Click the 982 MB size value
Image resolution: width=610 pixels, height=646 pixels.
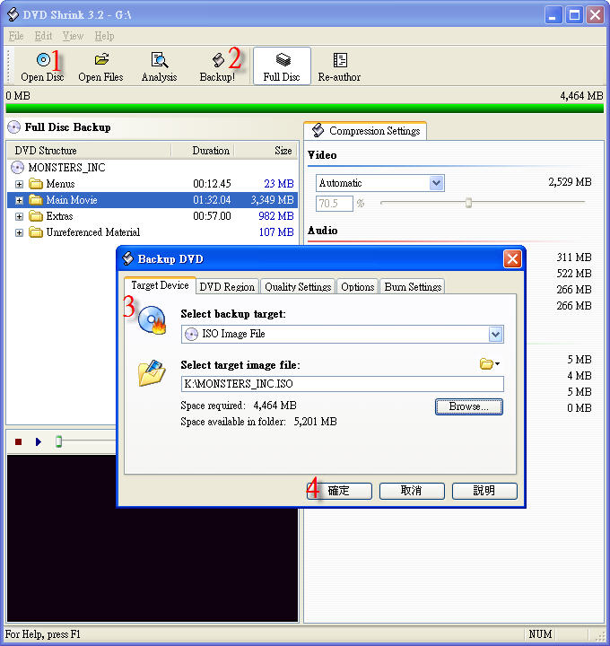(x=276, y=216)
